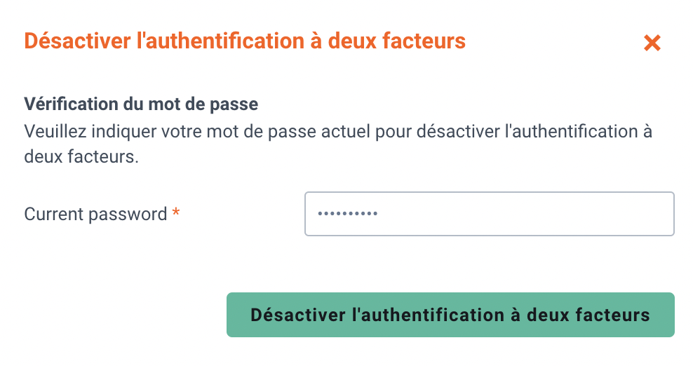Click the masked password dots
Screen dimensions: 693x366
click(347, 214)
